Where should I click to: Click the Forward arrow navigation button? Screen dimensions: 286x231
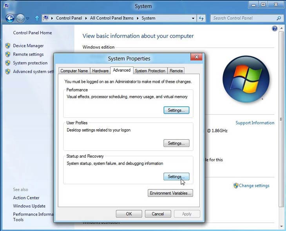20,18
